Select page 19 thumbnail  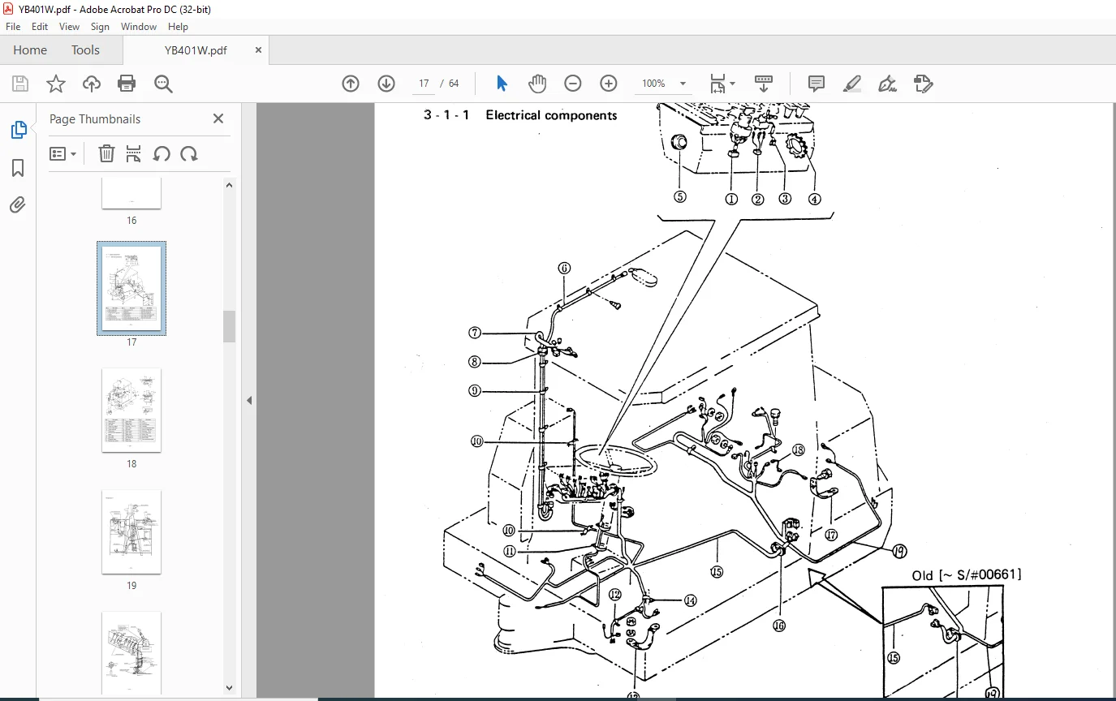[x=131, y=532]
